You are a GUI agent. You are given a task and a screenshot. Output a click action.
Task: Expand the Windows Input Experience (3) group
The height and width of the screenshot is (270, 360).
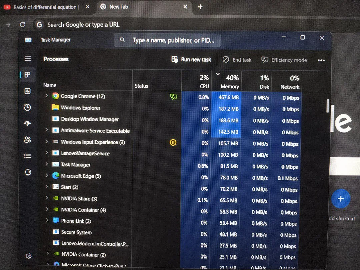click(47, 141)
